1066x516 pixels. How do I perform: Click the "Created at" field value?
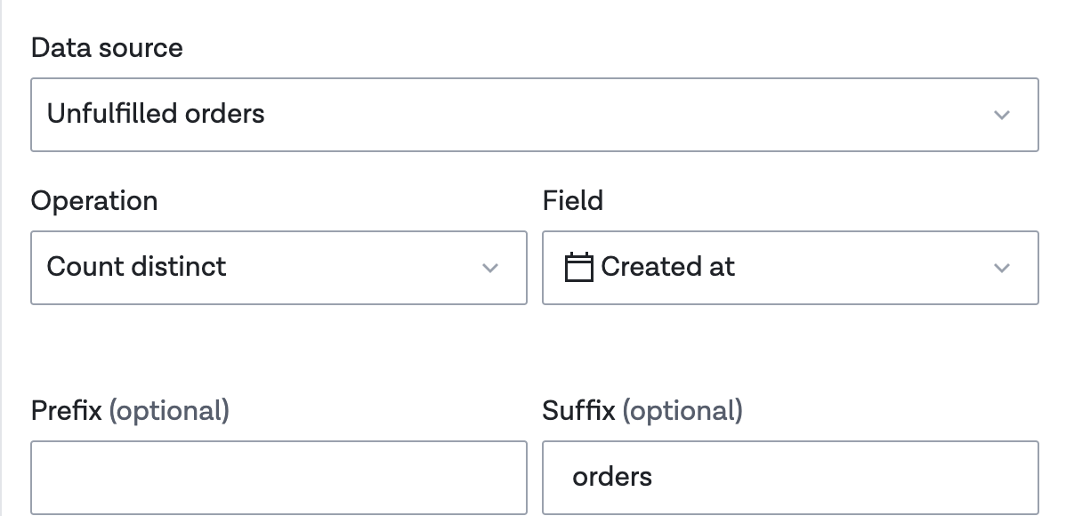[x=667, y=267]
